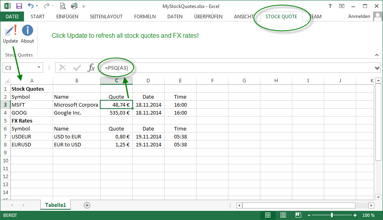Switch to Page Layout view
This screenshot has height=220, width=383.
(x=283, y=215)
